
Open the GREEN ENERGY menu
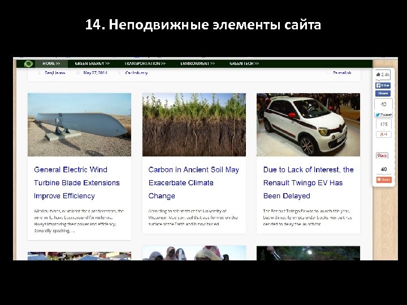92,63
